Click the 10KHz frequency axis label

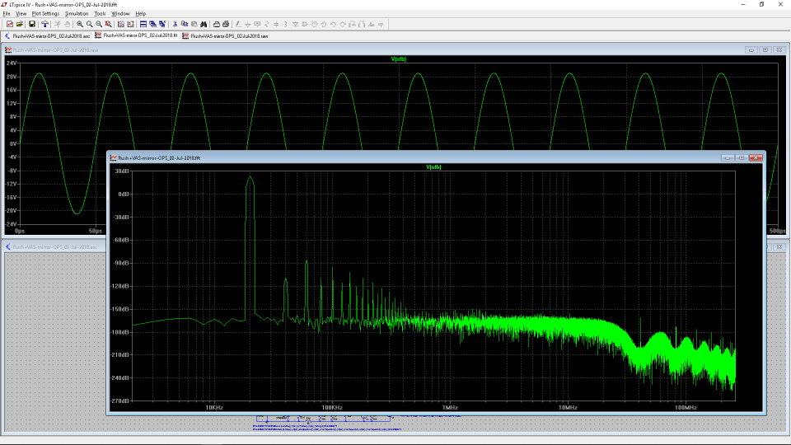214,408
